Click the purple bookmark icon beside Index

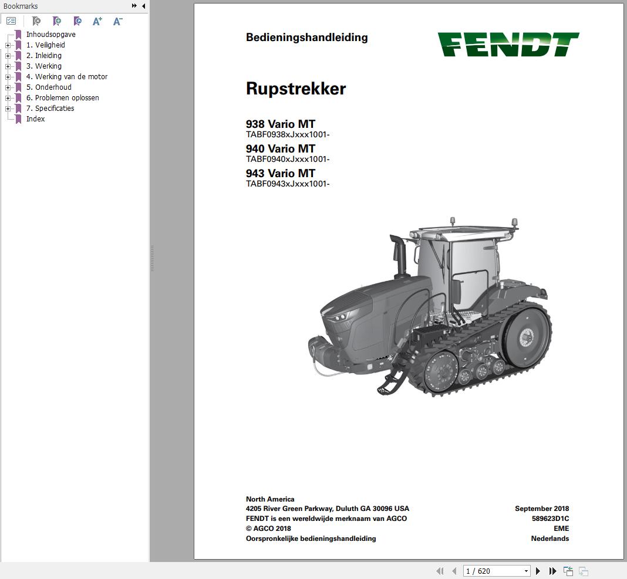click(18, 118)
